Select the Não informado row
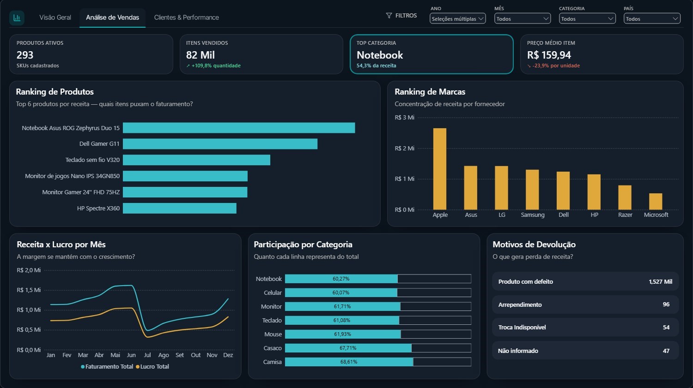The image size is (693, 388). pos(585,351)
